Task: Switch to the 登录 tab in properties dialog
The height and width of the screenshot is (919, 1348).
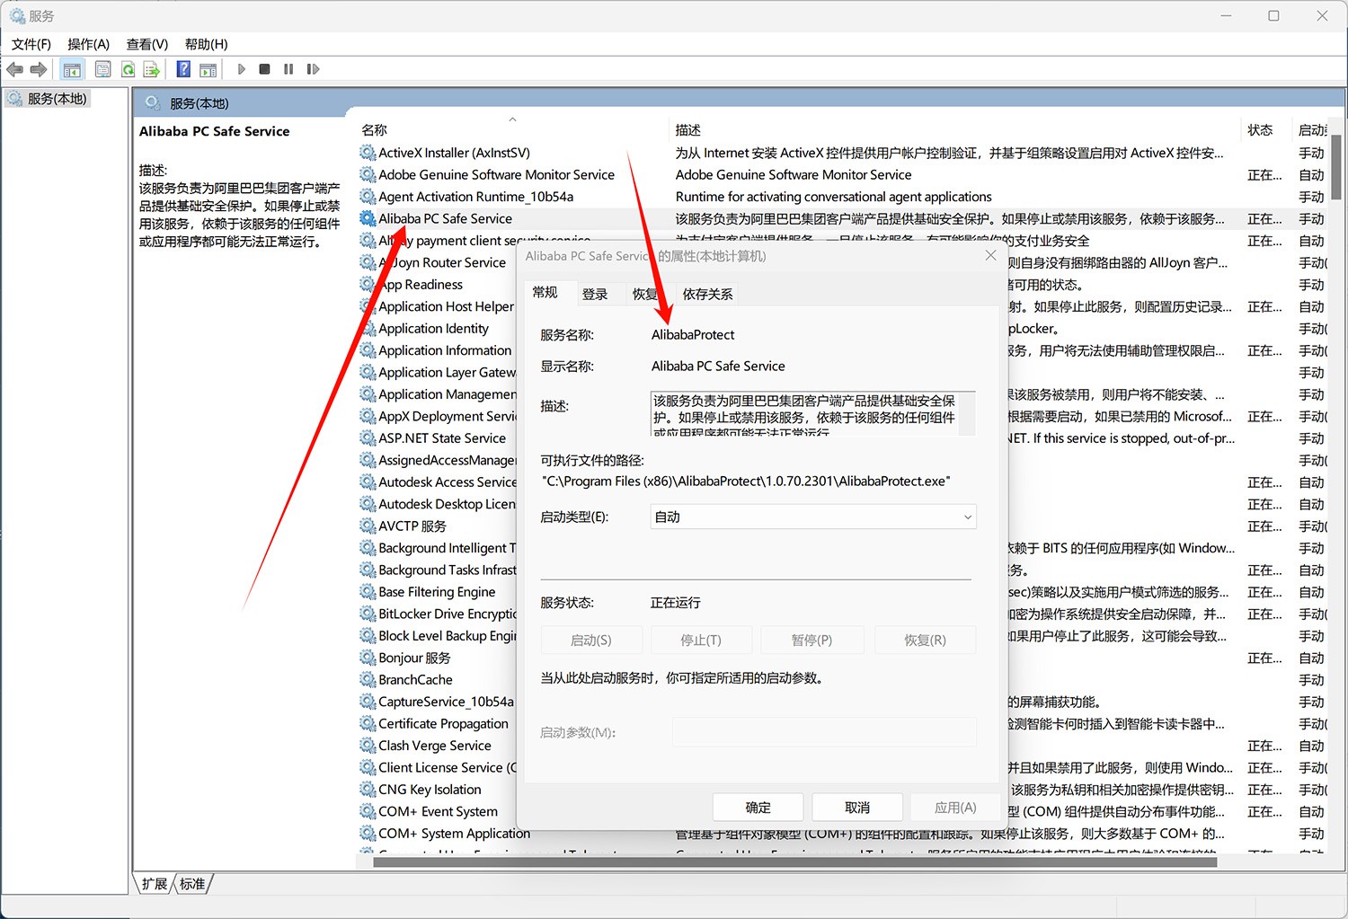Action: [595, 294]
